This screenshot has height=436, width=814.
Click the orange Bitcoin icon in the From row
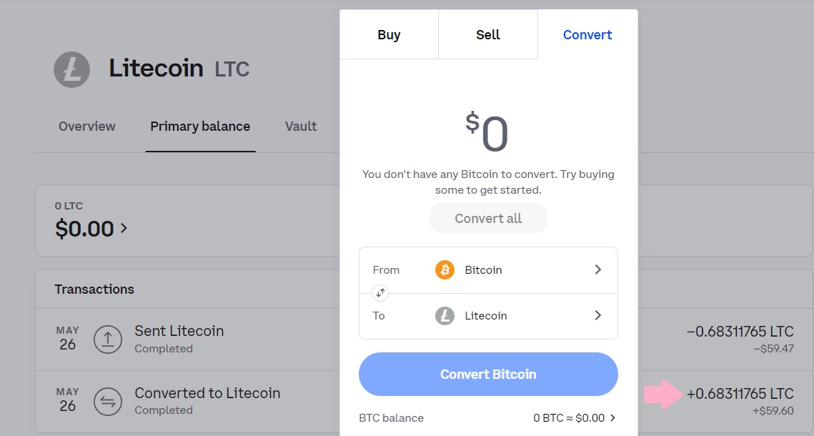[x=445, y=270]
